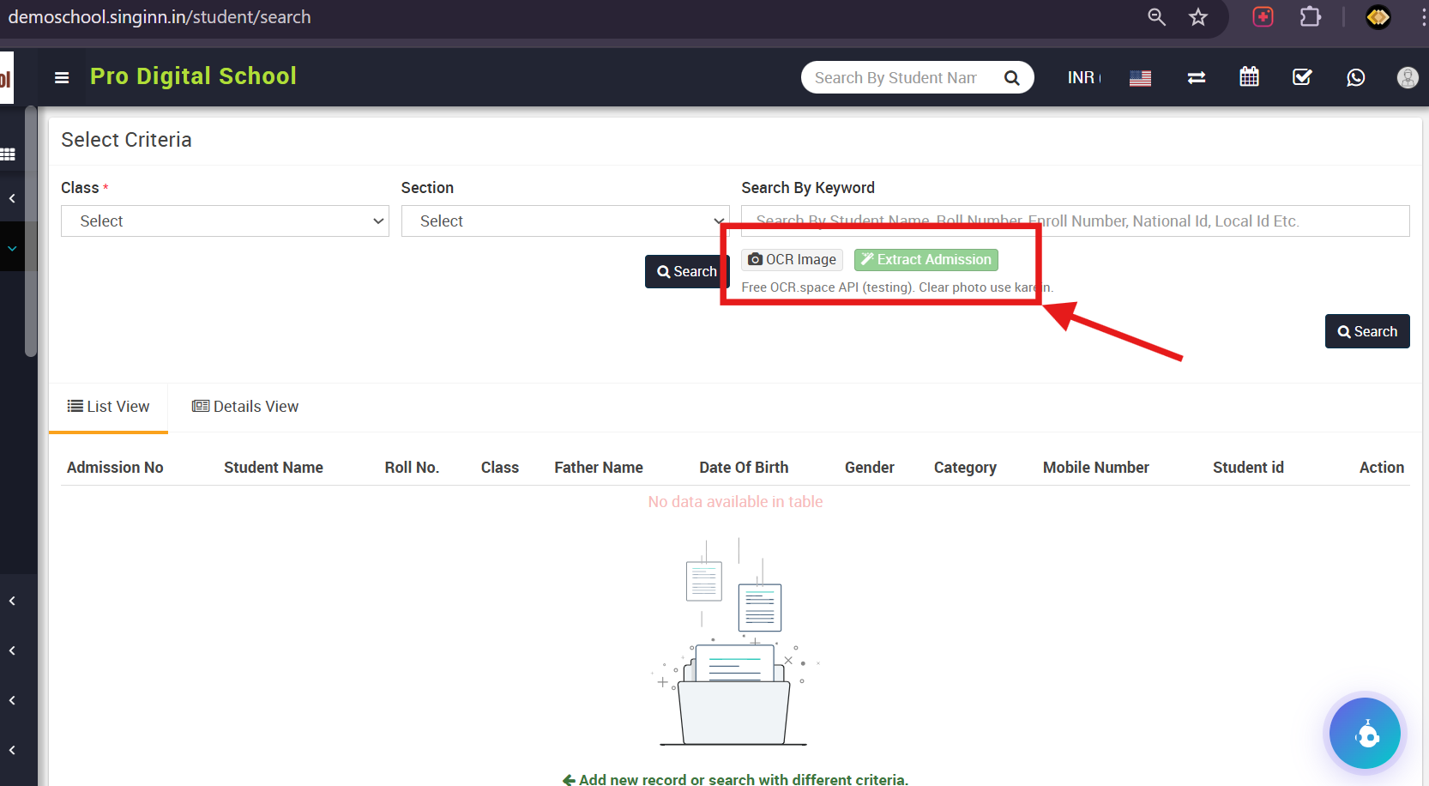Open the Section dropdown
This screenshot has width=1429, height=786.
click(564, 221)
